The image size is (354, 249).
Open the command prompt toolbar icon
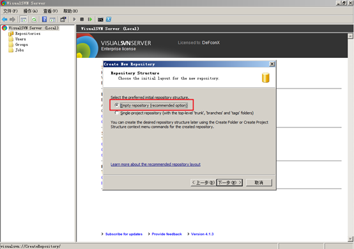click(100, 20)
